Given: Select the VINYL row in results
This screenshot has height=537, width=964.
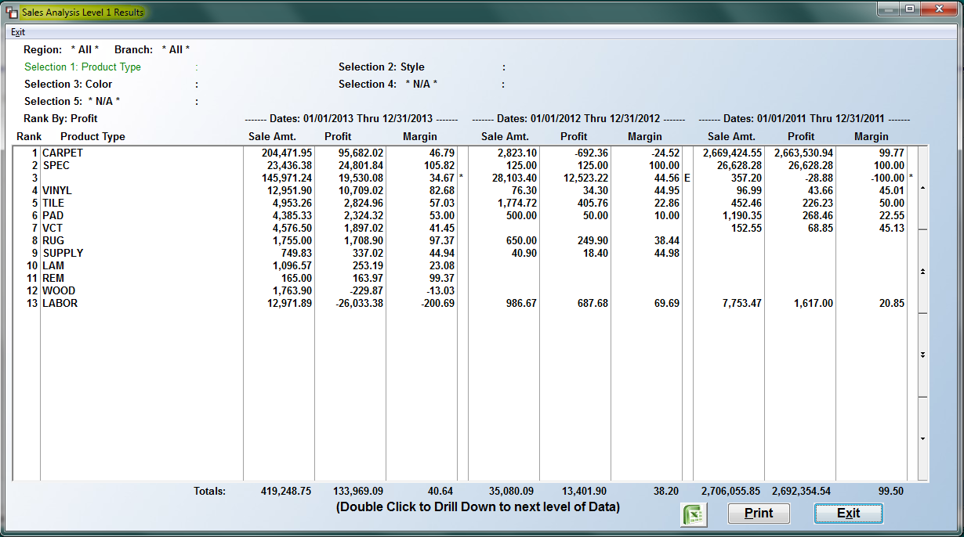Looking at the screenshot, I should (x=466, y=190).
